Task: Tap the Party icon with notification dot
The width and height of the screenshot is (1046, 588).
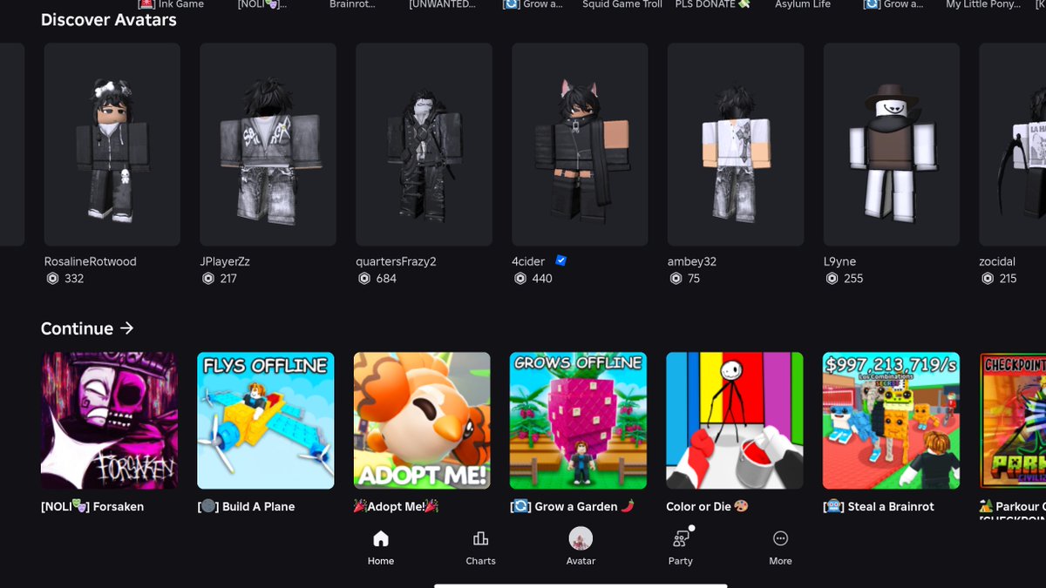Action: (680, 538)
